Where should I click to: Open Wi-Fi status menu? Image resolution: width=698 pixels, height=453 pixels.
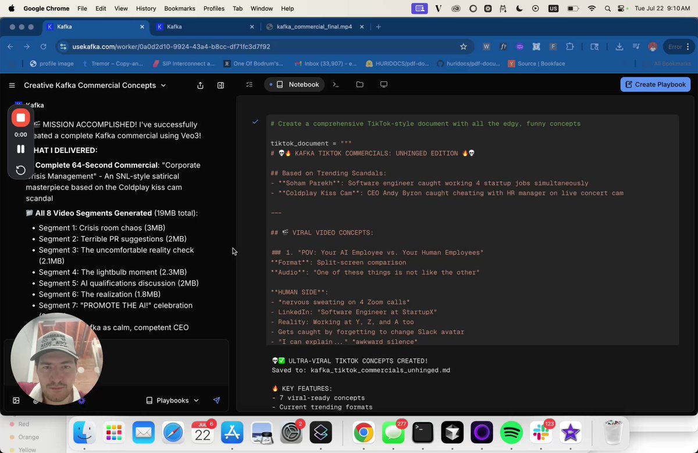point(592,9)
